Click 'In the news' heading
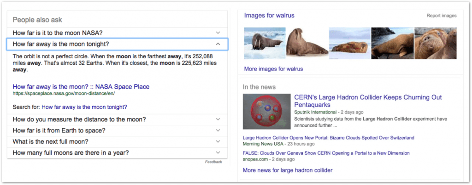The height and width of the screenshot is (185, 472). pyautogui.click(x=259, y=87)
